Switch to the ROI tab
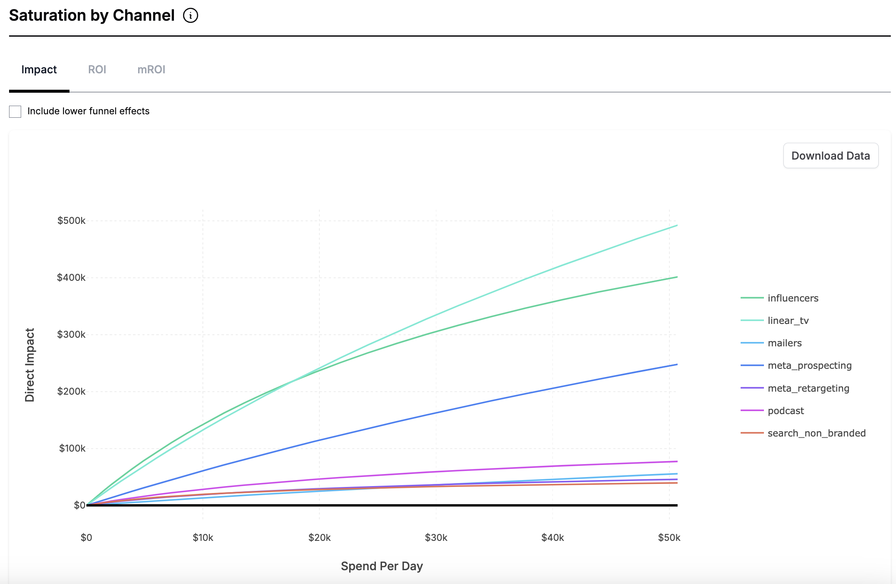Image resolution: width=896 pixels, height=584 pixels. 97,69
